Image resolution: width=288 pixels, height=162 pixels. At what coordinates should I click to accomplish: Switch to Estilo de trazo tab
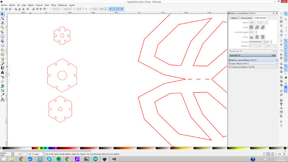pos(260,18)
